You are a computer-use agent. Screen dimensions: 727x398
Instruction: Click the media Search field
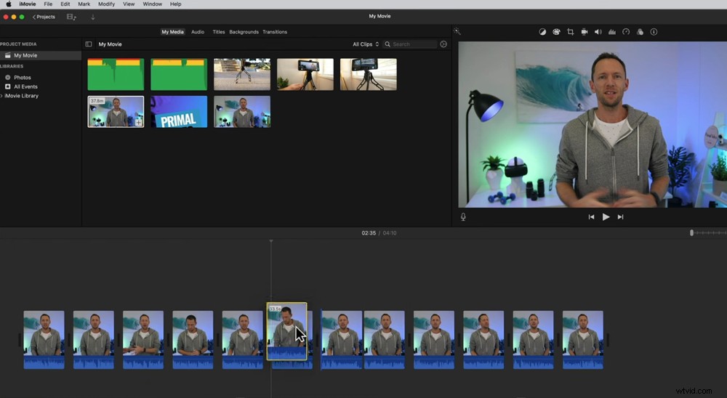coord(410,44)
